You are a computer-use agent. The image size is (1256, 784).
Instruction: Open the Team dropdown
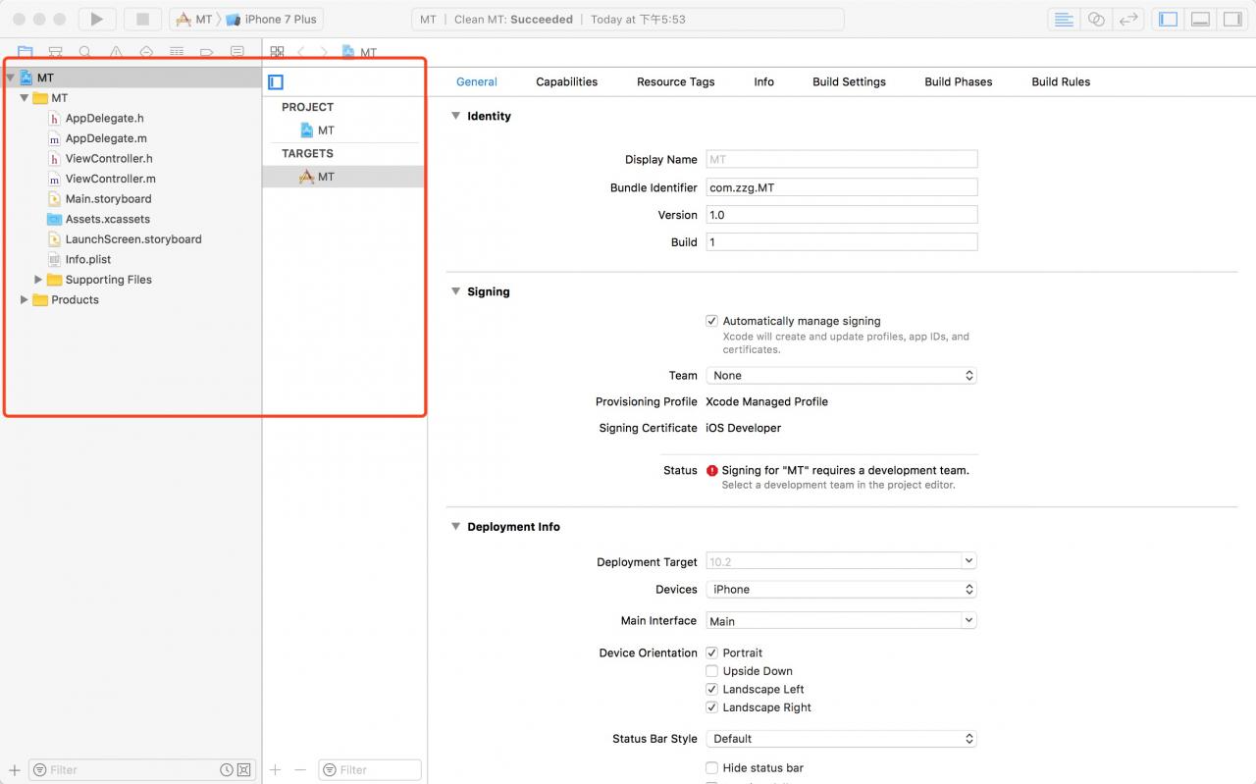[x=841, y=375]
